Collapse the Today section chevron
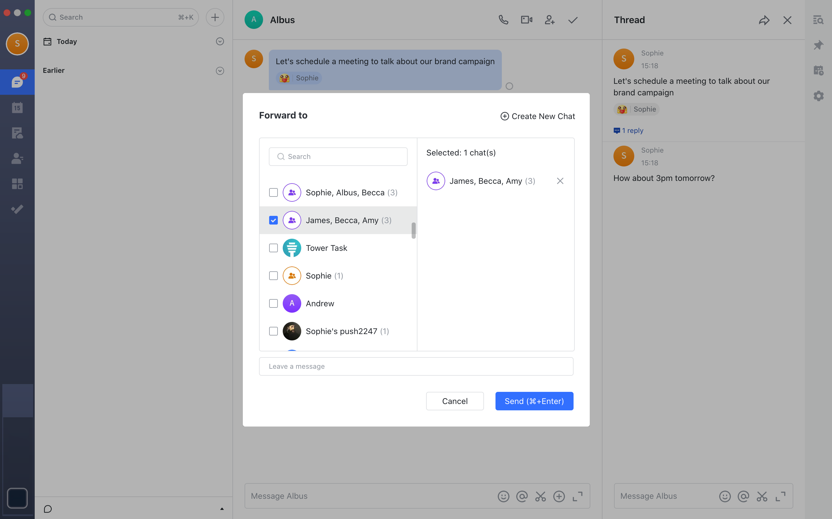 (220, 42)
